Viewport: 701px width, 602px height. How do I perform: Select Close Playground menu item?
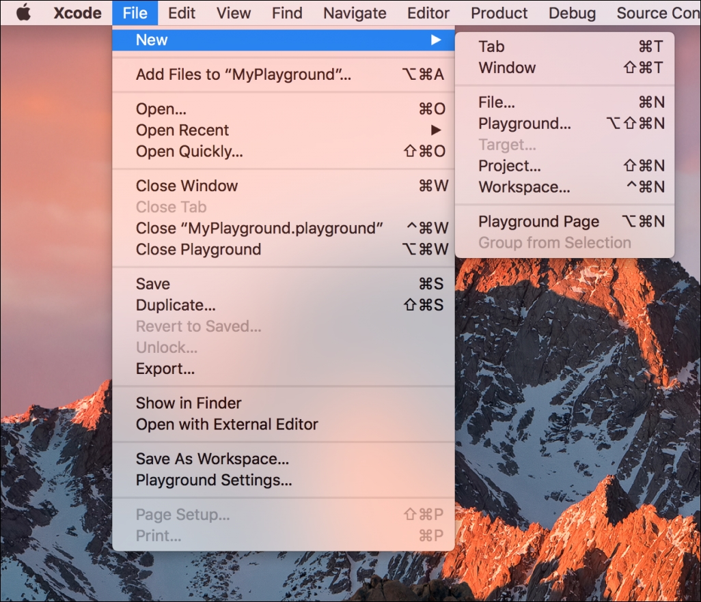[284, 248]
